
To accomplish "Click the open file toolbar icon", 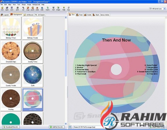I will click(x=7, y=9).
